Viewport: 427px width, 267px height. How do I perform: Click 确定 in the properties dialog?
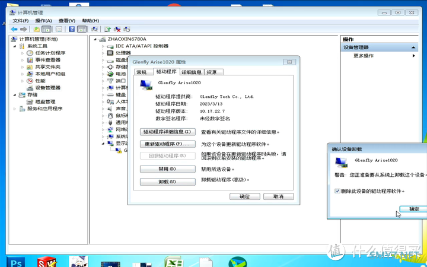coord(245,196)
